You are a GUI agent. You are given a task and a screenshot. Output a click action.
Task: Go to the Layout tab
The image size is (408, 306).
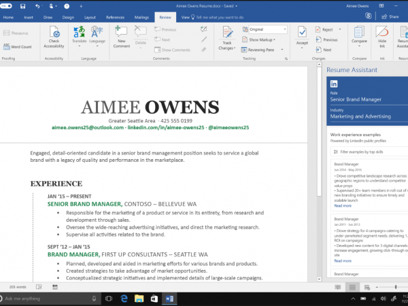coord(90,18)
